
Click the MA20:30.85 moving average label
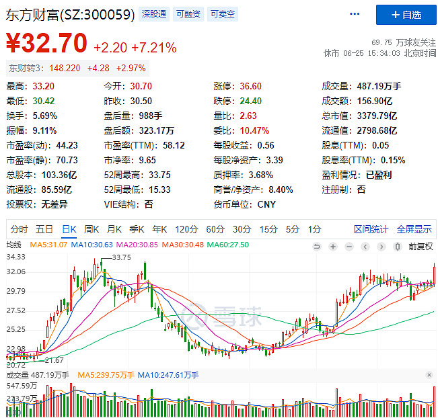point(137,245)
